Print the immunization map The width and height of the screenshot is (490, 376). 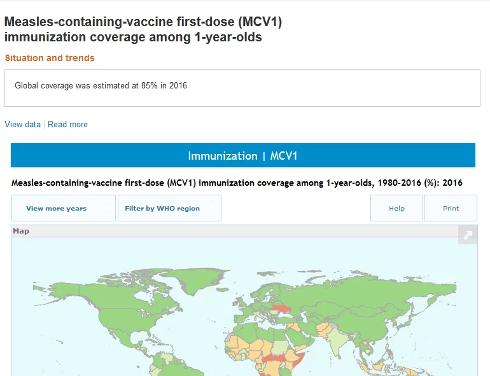(451, 208)
